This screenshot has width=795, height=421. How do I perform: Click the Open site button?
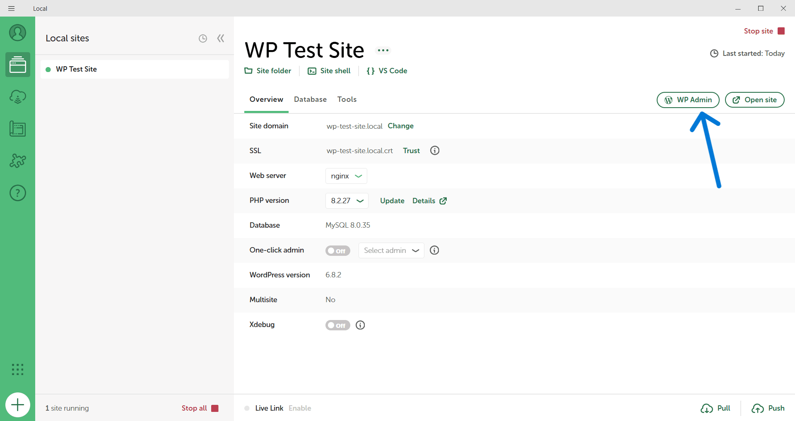coord(754,100)
